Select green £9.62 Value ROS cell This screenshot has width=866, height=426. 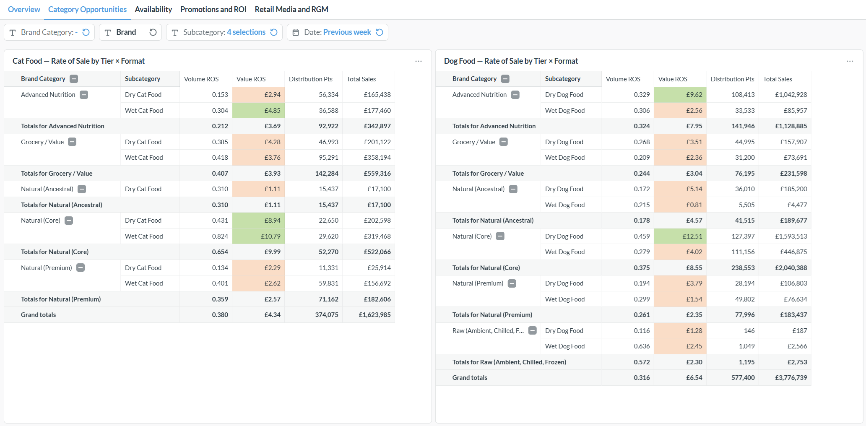tap(680, 95)
